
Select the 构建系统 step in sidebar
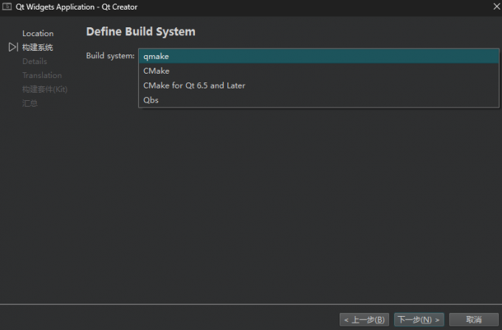click(38, 47)
